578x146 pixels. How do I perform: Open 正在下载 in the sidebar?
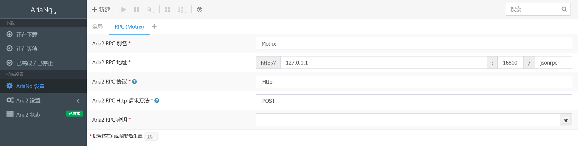point(27,35)
